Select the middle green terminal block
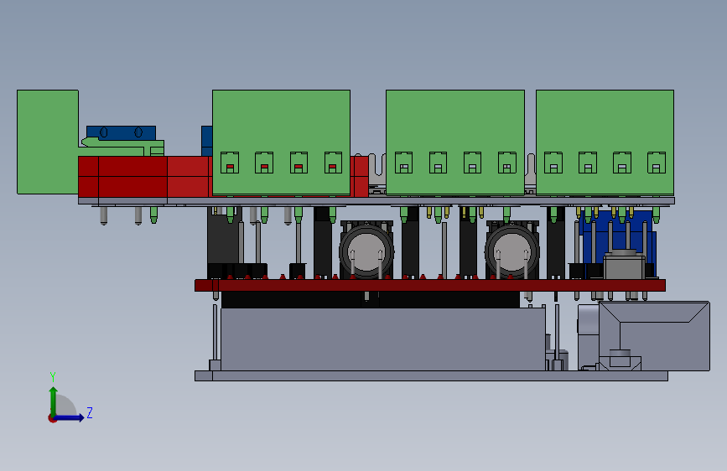 tap(454, 142)
